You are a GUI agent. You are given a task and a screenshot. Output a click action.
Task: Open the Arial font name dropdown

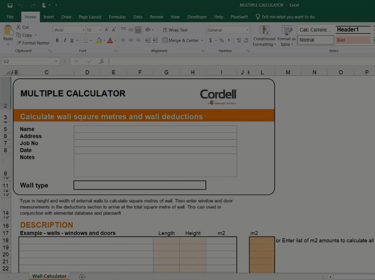coord(83,30)
